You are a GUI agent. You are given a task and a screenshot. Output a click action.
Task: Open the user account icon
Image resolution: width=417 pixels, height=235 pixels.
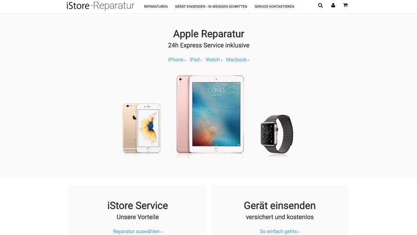pos(333,5)
